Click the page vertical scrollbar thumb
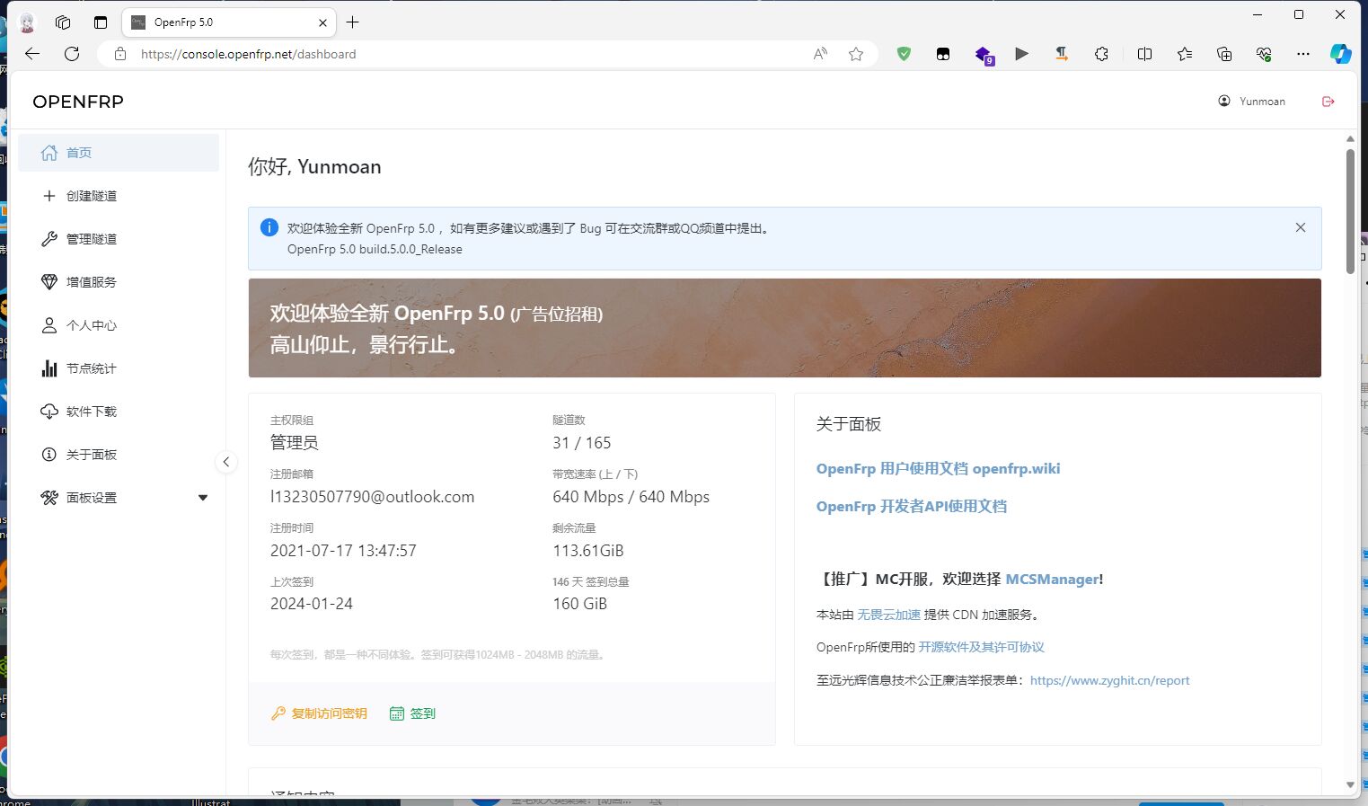Image resolution: width=1368 pixels, height=806 pixels. 1350,211
